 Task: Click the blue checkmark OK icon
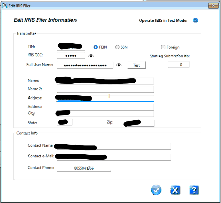coord(156,190)
